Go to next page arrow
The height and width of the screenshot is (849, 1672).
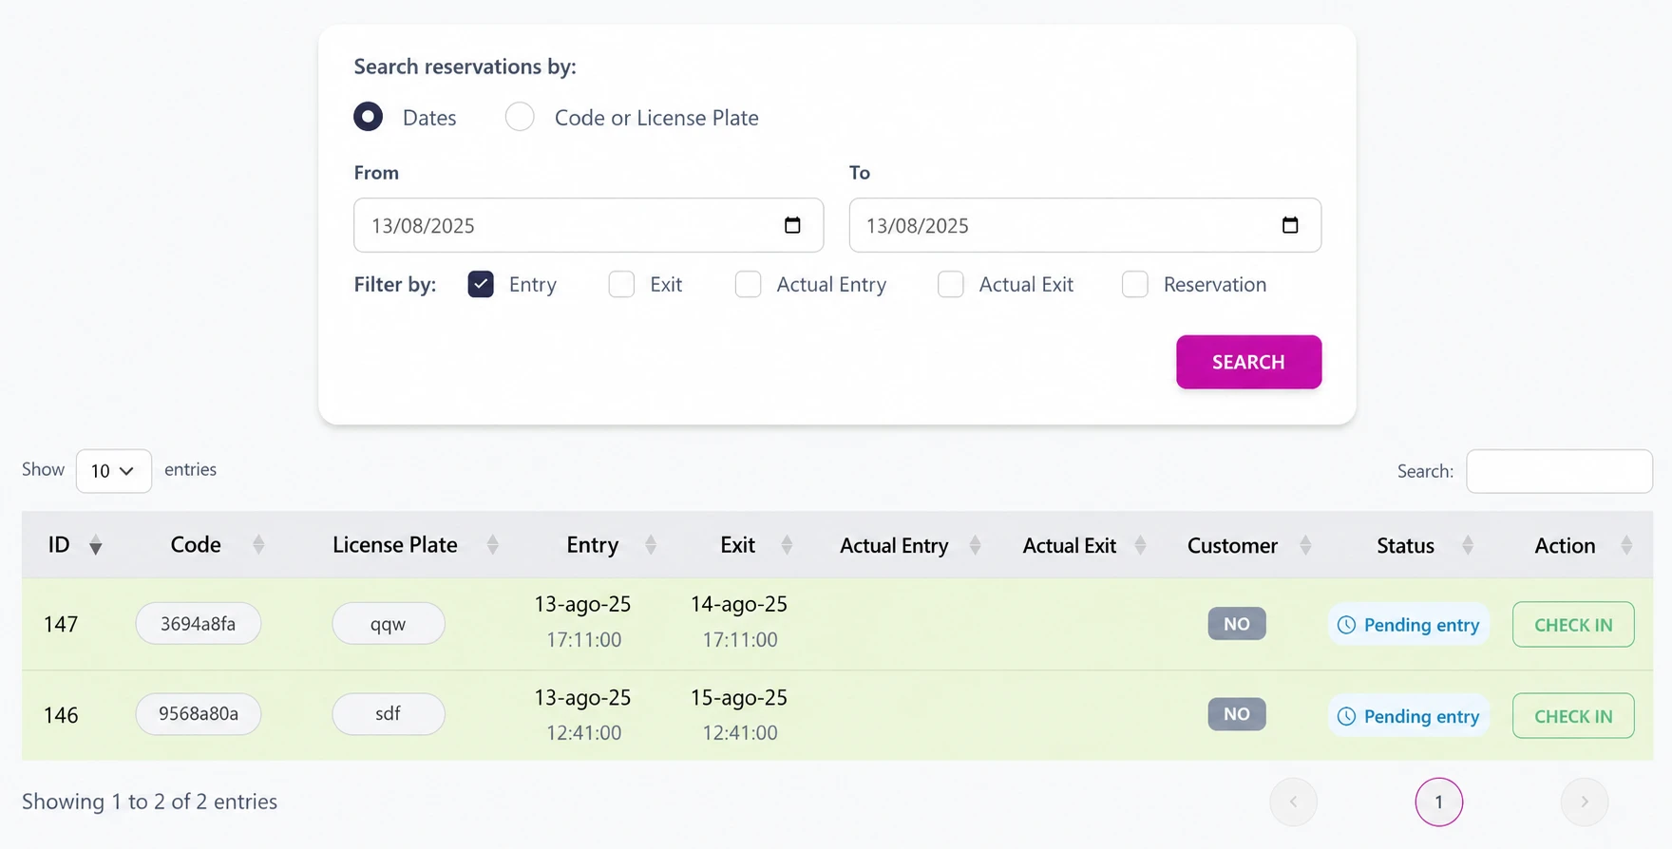1585,802
